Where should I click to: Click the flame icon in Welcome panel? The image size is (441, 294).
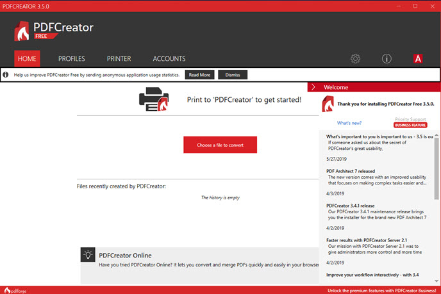click(x=328, y=104)
